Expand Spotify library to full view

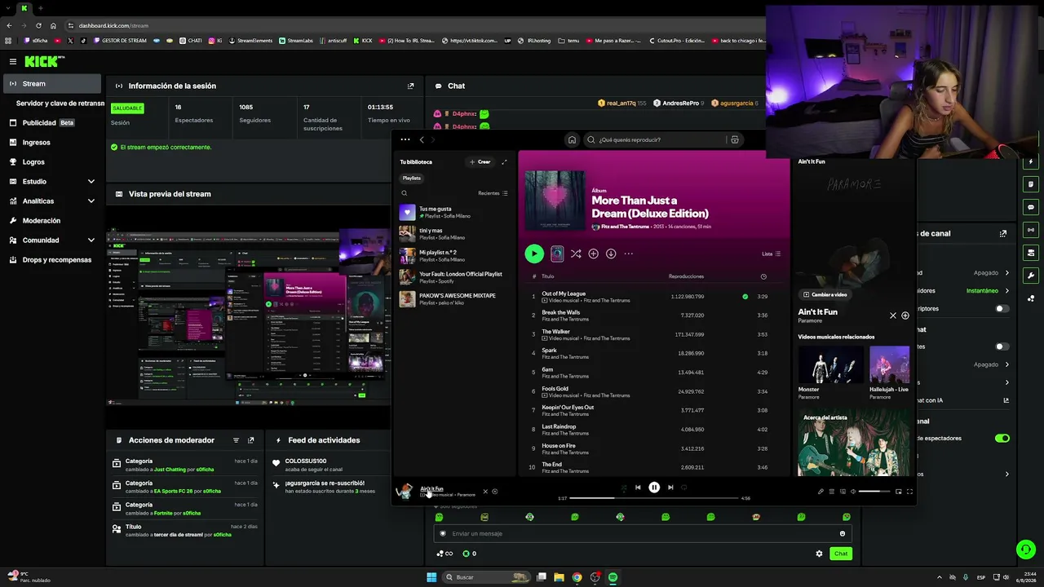(504, 161)
